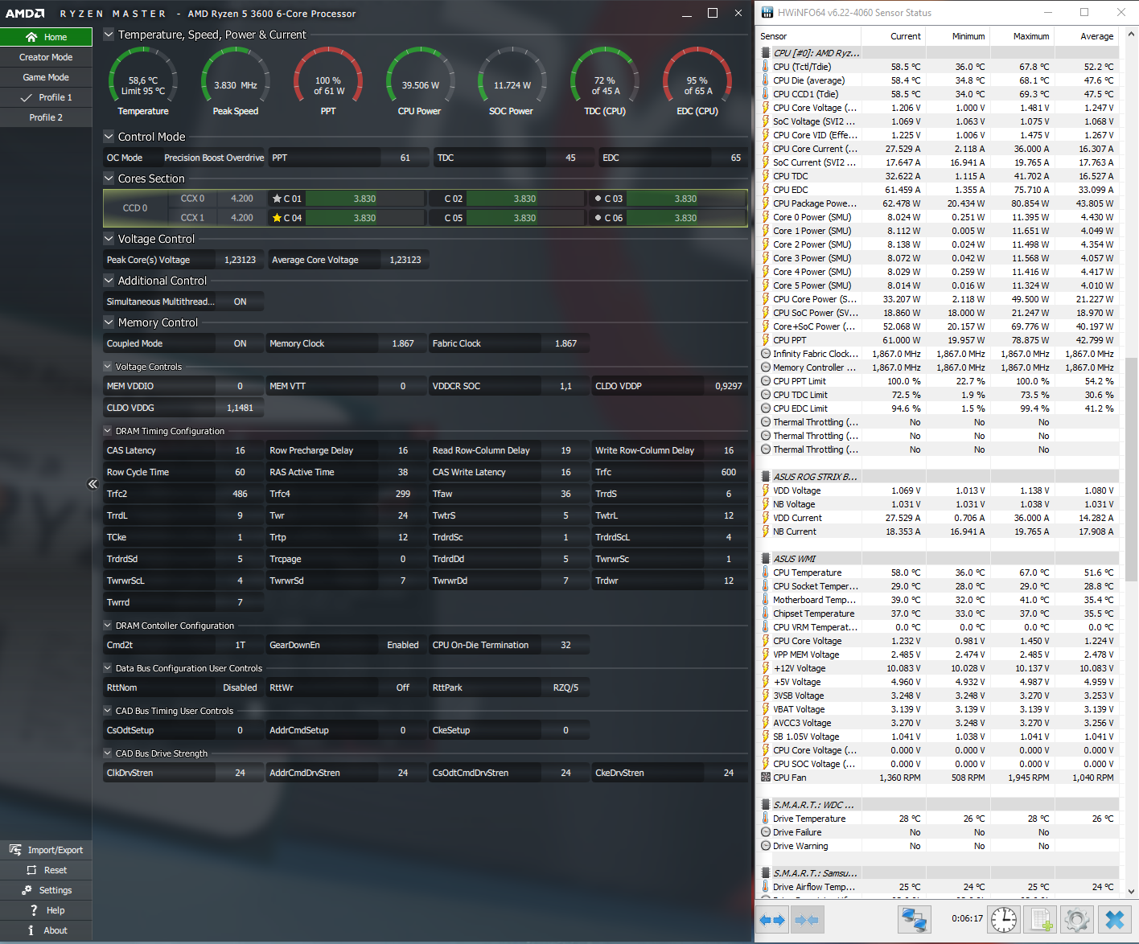Toggle Coupled Mode ON value
The image size is (1139, 944).
[x=241, y=343]
